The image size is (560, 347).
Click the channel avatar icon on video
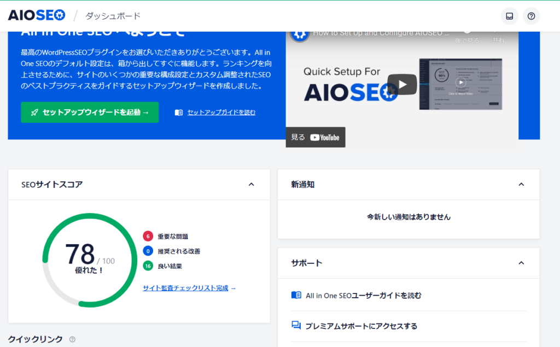point(299,34)
